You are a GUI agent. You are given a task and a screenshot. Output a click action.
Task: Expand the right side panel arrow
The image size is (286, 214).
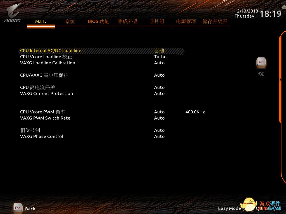coord(280,79)
